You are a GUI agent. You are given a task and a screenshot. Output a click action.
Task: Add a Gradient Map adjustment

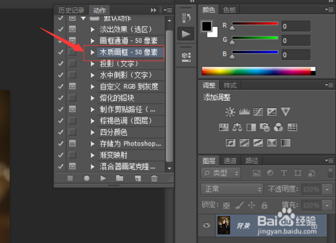point(286,142)
